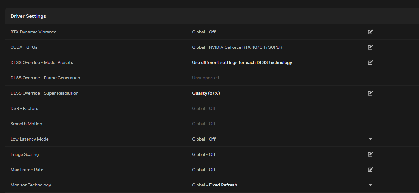Edit the Max Frame Rate setting
The width and height of the screenshot is (419, 193).
pyautogui.click(x=370, y=170)
